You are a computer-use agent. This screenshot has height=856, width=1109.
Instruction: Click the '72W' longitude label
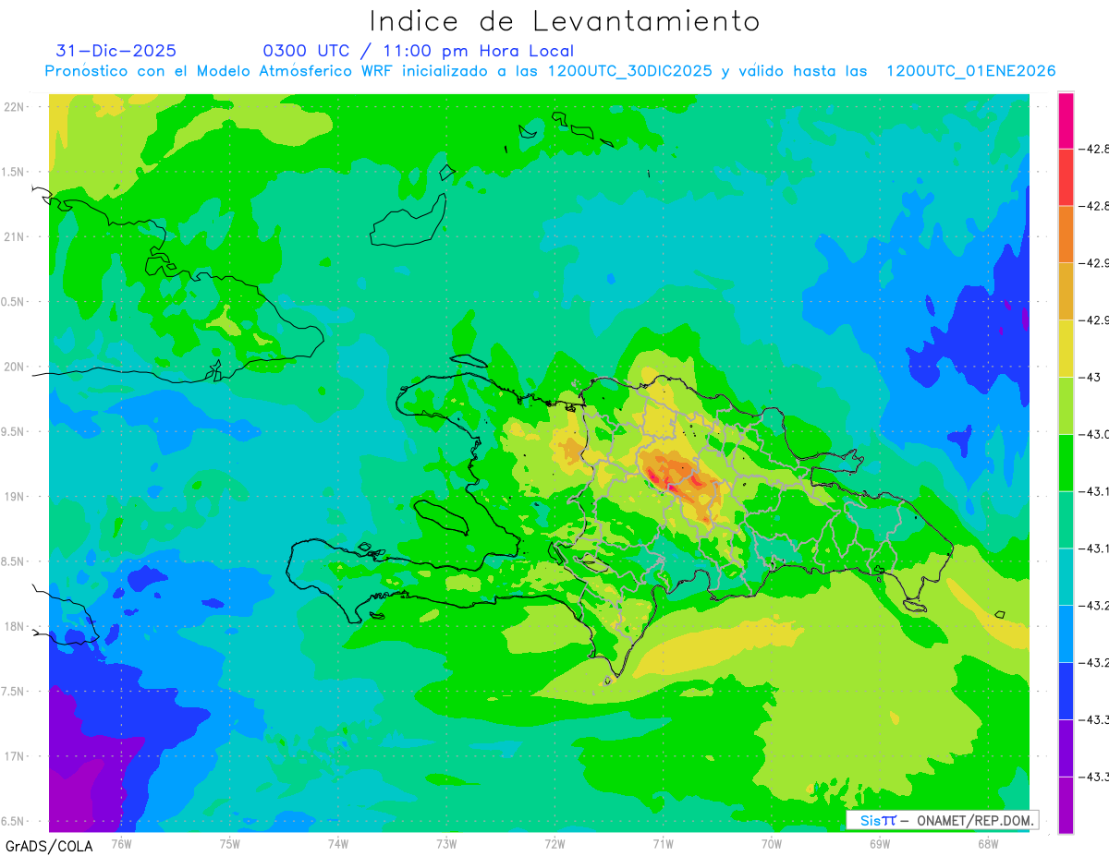[x=554, y=843]
